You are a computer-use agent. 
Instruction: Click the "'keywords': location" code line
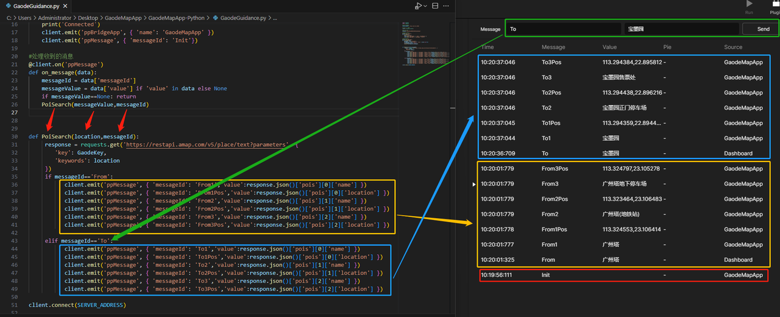[87, 161]
